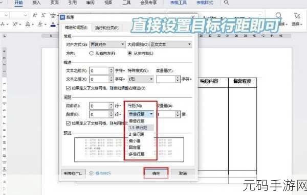Open text effects outlined A icon
The image size is (307, 195).
coord(28,25)
